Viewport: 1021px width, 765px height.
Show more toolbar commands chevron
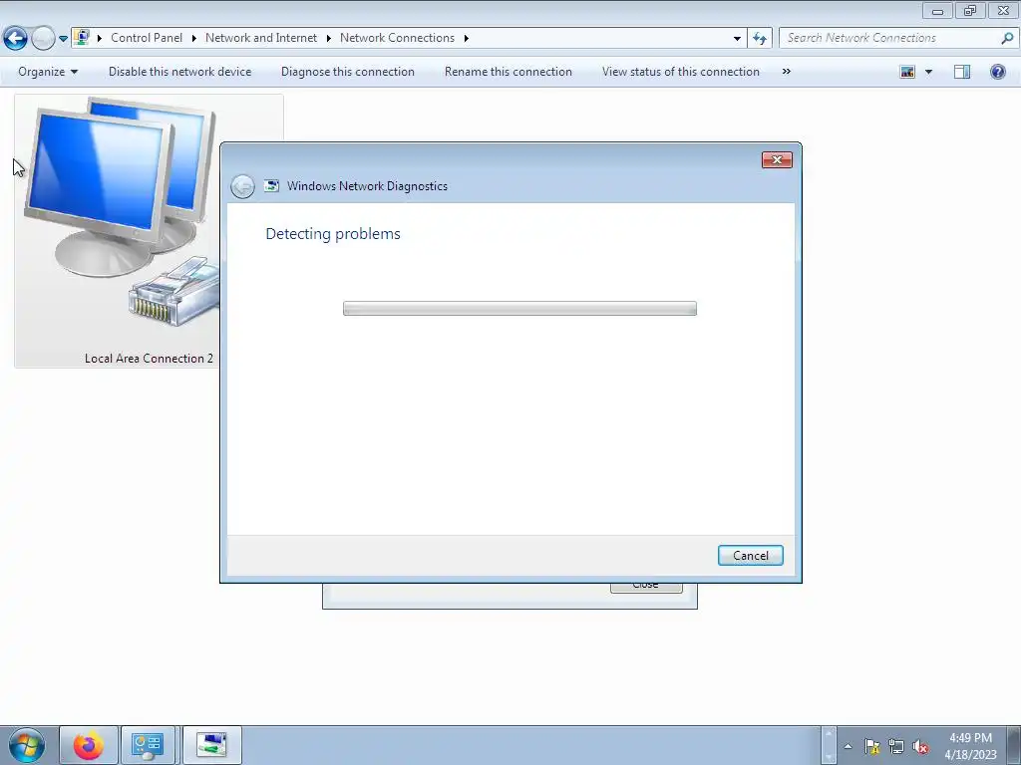coord(786,72)
